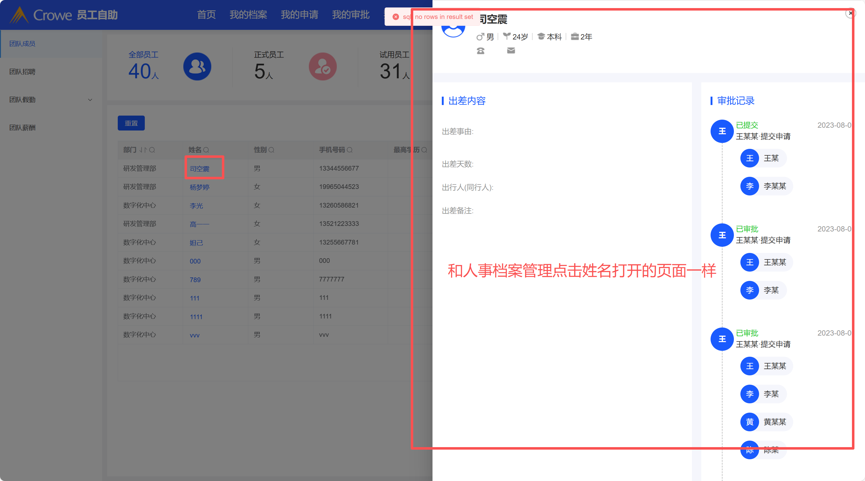Viewport: 865px width, 481px height.
Task: Select 团队招聘 in the sidebar
Action: click(x=22, y=71)
